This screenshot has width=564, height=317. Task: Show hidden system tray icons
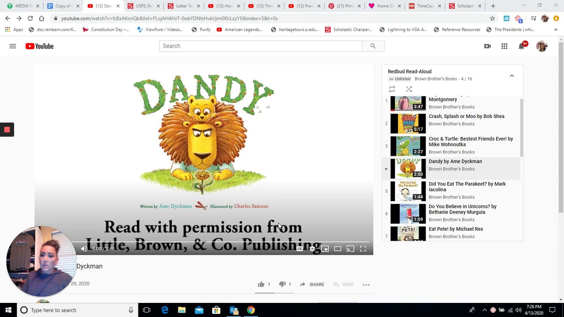click(x=484, y=310)
